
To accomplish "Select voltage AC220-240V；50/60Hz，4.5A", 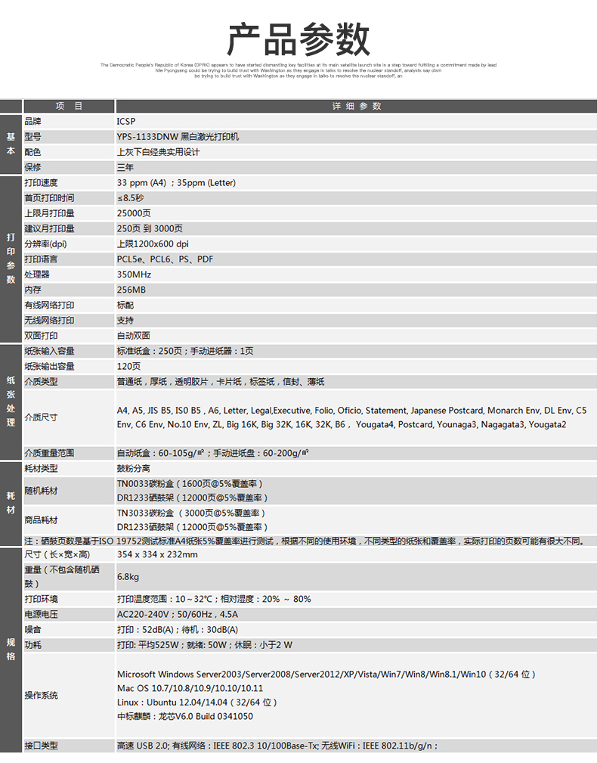I will 178,615.
